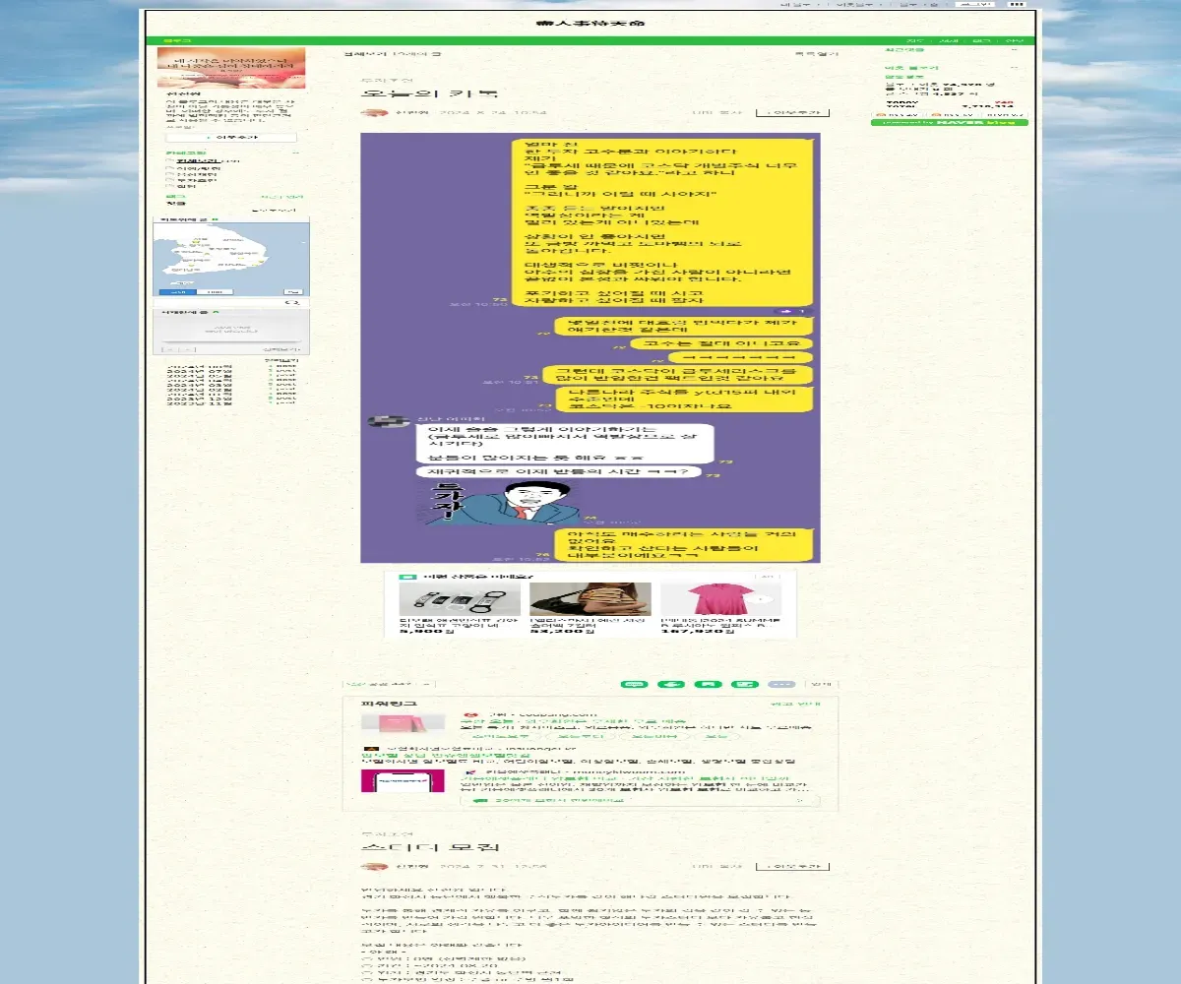
Task: Click the second green share icon under post
Action: click(671, 683)
